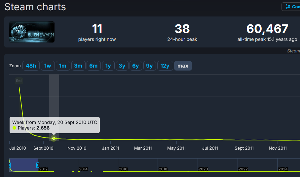Screen dimensions: 300x177
Task: Set zoom range to 1m
Action: coord(63,66)
